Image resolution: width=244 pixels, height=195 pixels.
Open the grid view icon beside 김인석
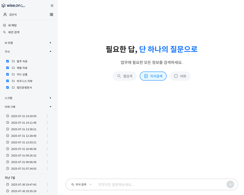[52, 14]
